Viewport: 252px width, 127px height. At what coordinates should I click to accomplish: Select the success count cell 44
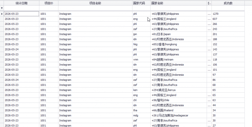pyautogui.click(x=228, y=105)
